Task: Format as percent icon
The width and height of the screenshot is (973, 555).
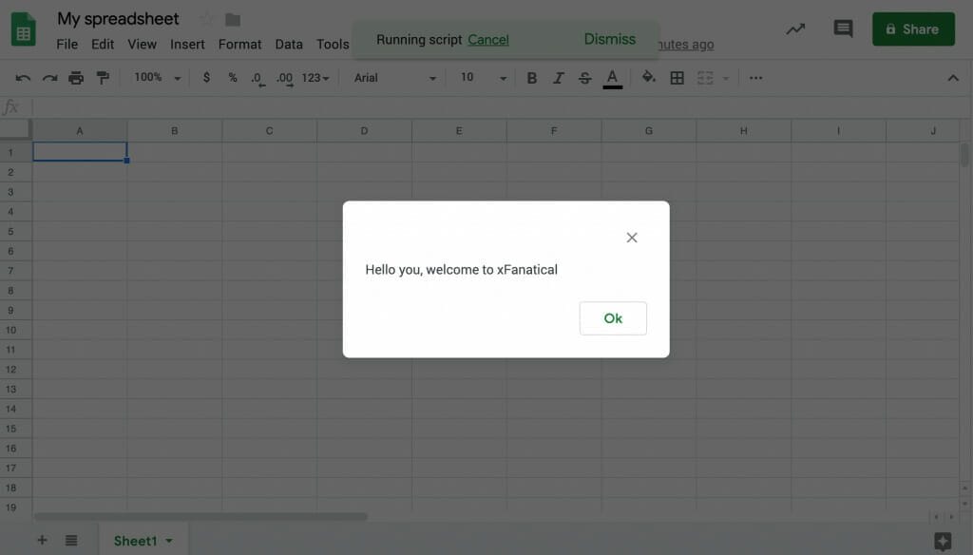Action: coord(233,78)
